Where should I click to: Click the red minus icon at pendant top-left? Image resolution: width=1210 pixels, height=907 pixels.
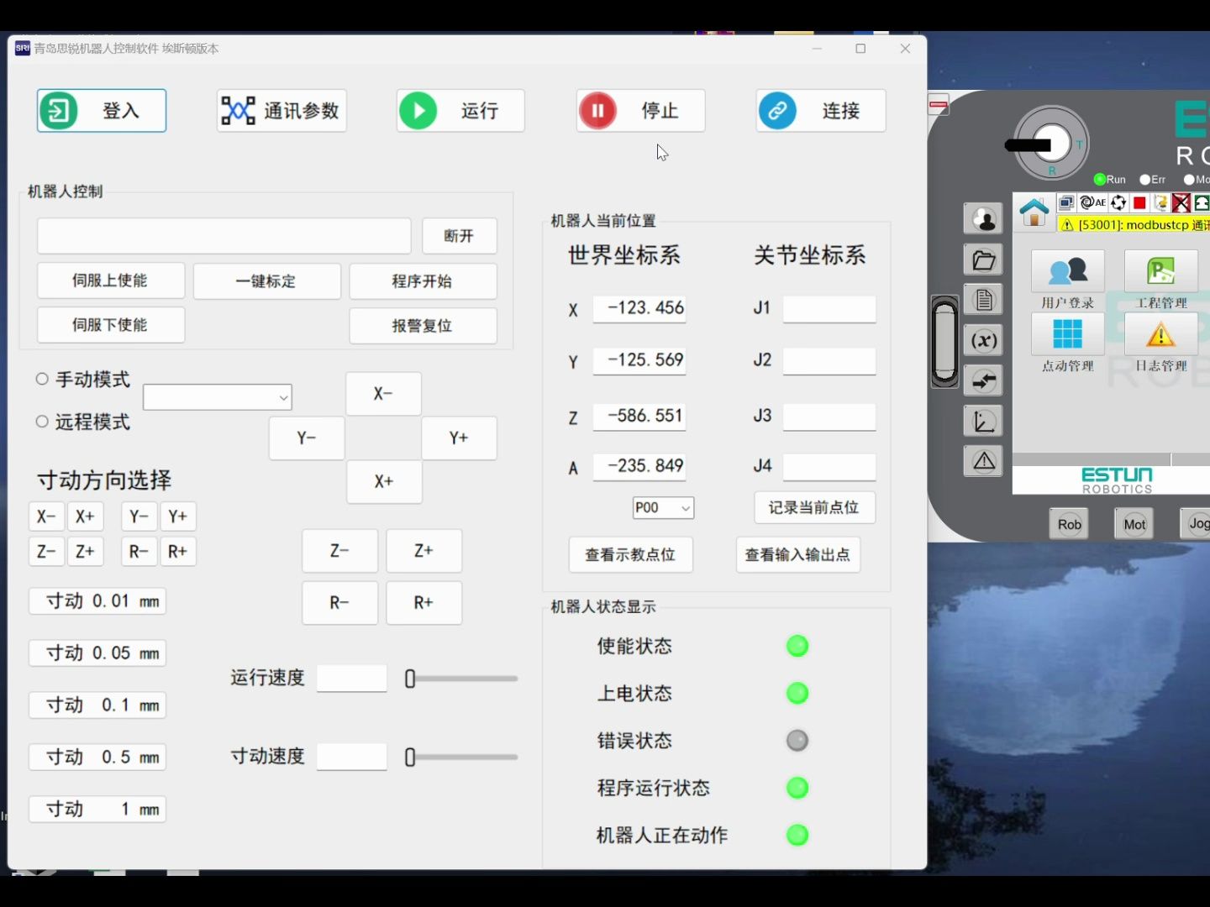tap(939, 105)
